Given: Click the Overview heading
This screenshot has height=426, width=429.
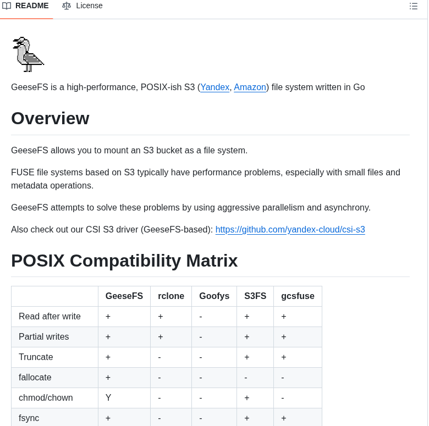Looking at the screenshot, I should (x=50, y=119).
